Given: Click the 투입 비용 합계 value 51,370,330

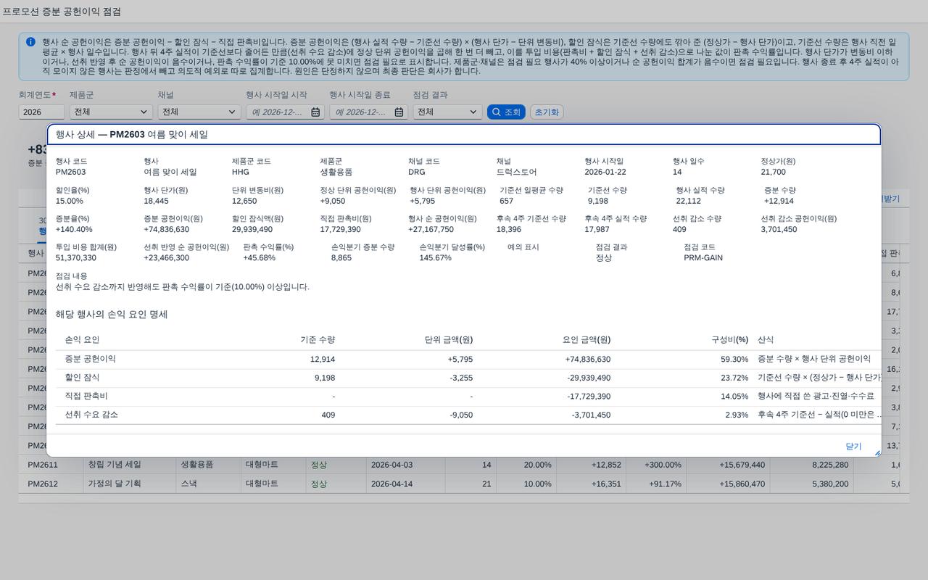Looking at the screenshot, I should click(76, 258).
